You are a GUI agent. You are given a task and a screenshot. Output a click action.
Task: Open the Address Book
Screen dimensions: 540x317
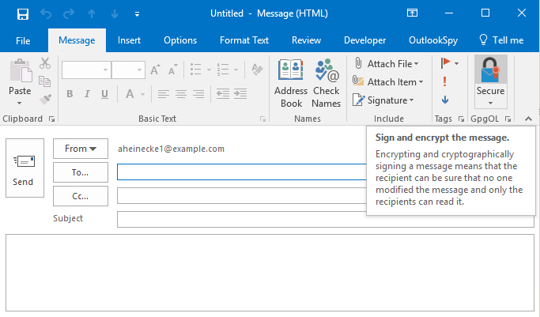click(x=290, y=73)
